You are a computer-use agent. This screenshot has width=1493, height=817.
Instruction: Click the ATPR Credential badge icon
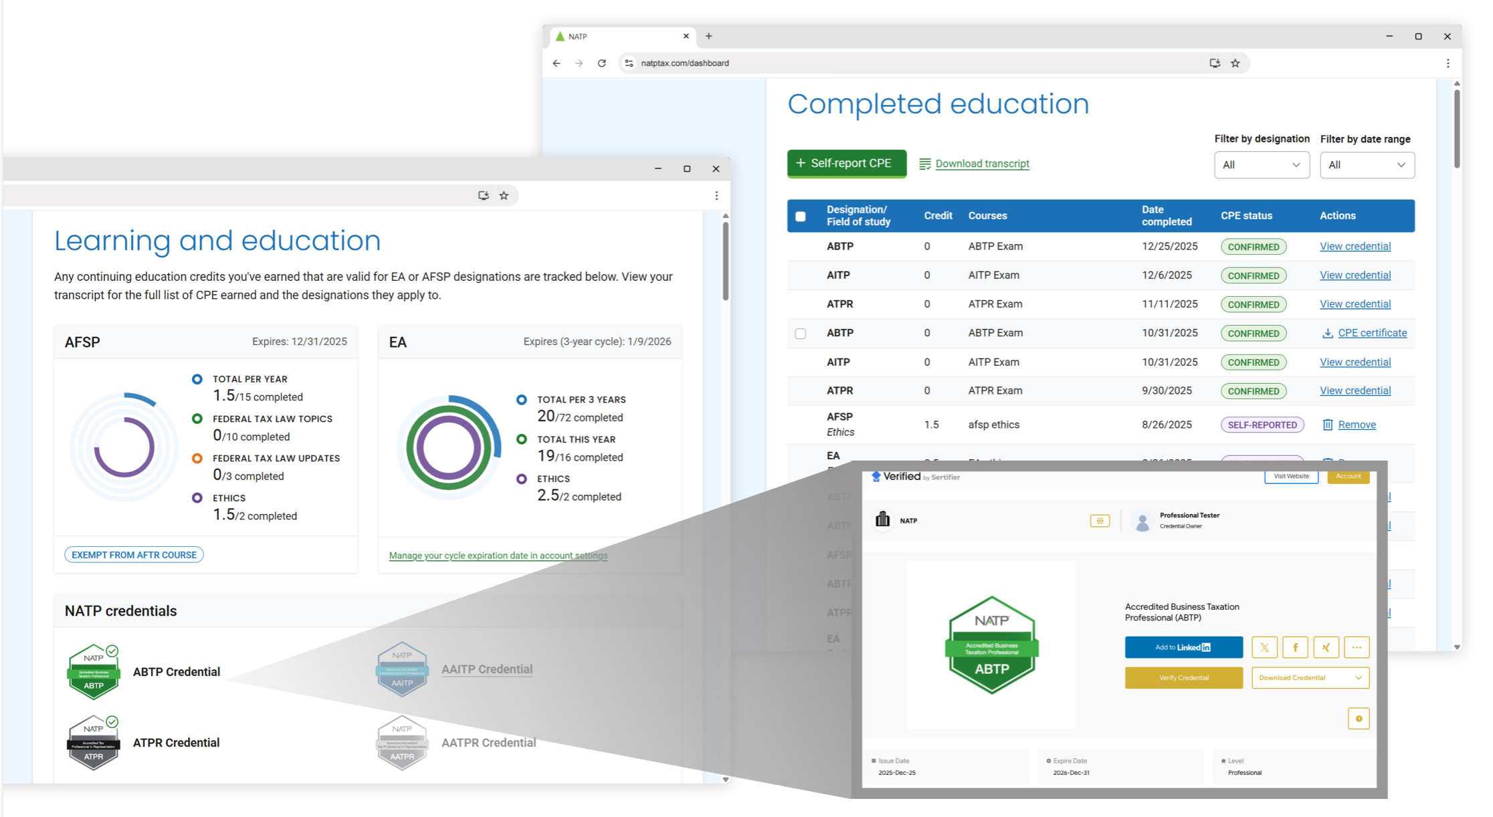tap(94, 743)
